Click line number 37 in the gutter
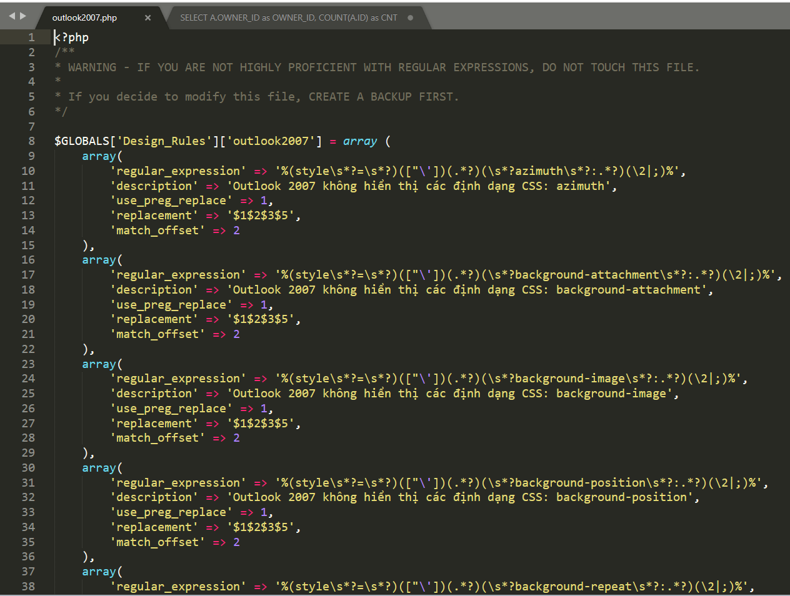 coord(28,572)
